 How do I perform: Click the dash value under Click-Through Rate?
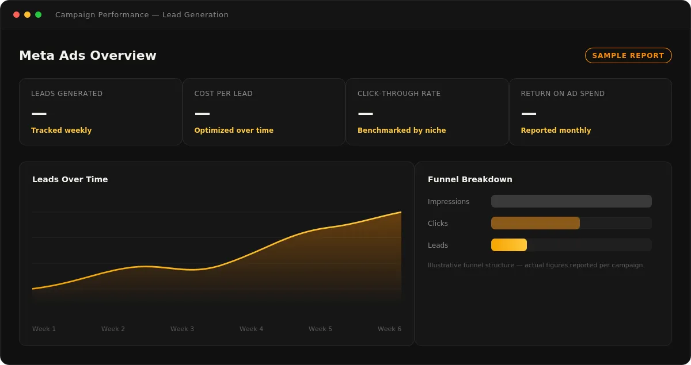click(x=366, y=113)
